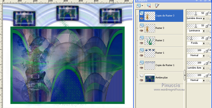
Task: Click the Copie de Raster 3 layer thumbnail
Action: [x=150, y=16]
